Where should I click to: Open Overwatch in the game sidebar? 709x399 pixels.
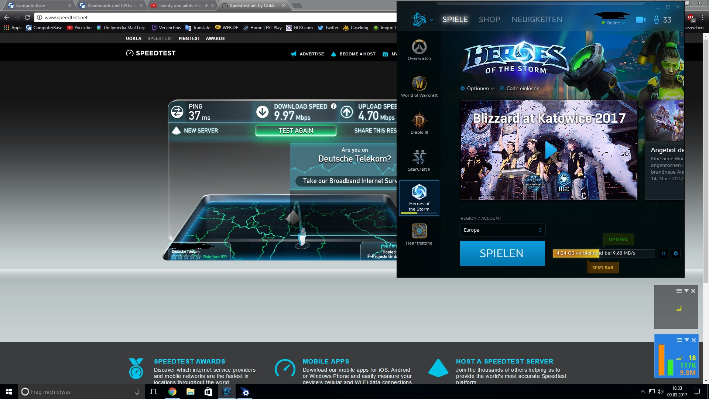pyautogui.click(x=419, y=50)
